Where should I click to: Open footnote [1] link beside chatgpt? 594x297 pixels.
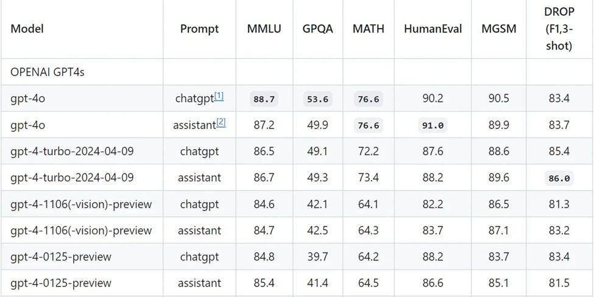tap(219, 97)
